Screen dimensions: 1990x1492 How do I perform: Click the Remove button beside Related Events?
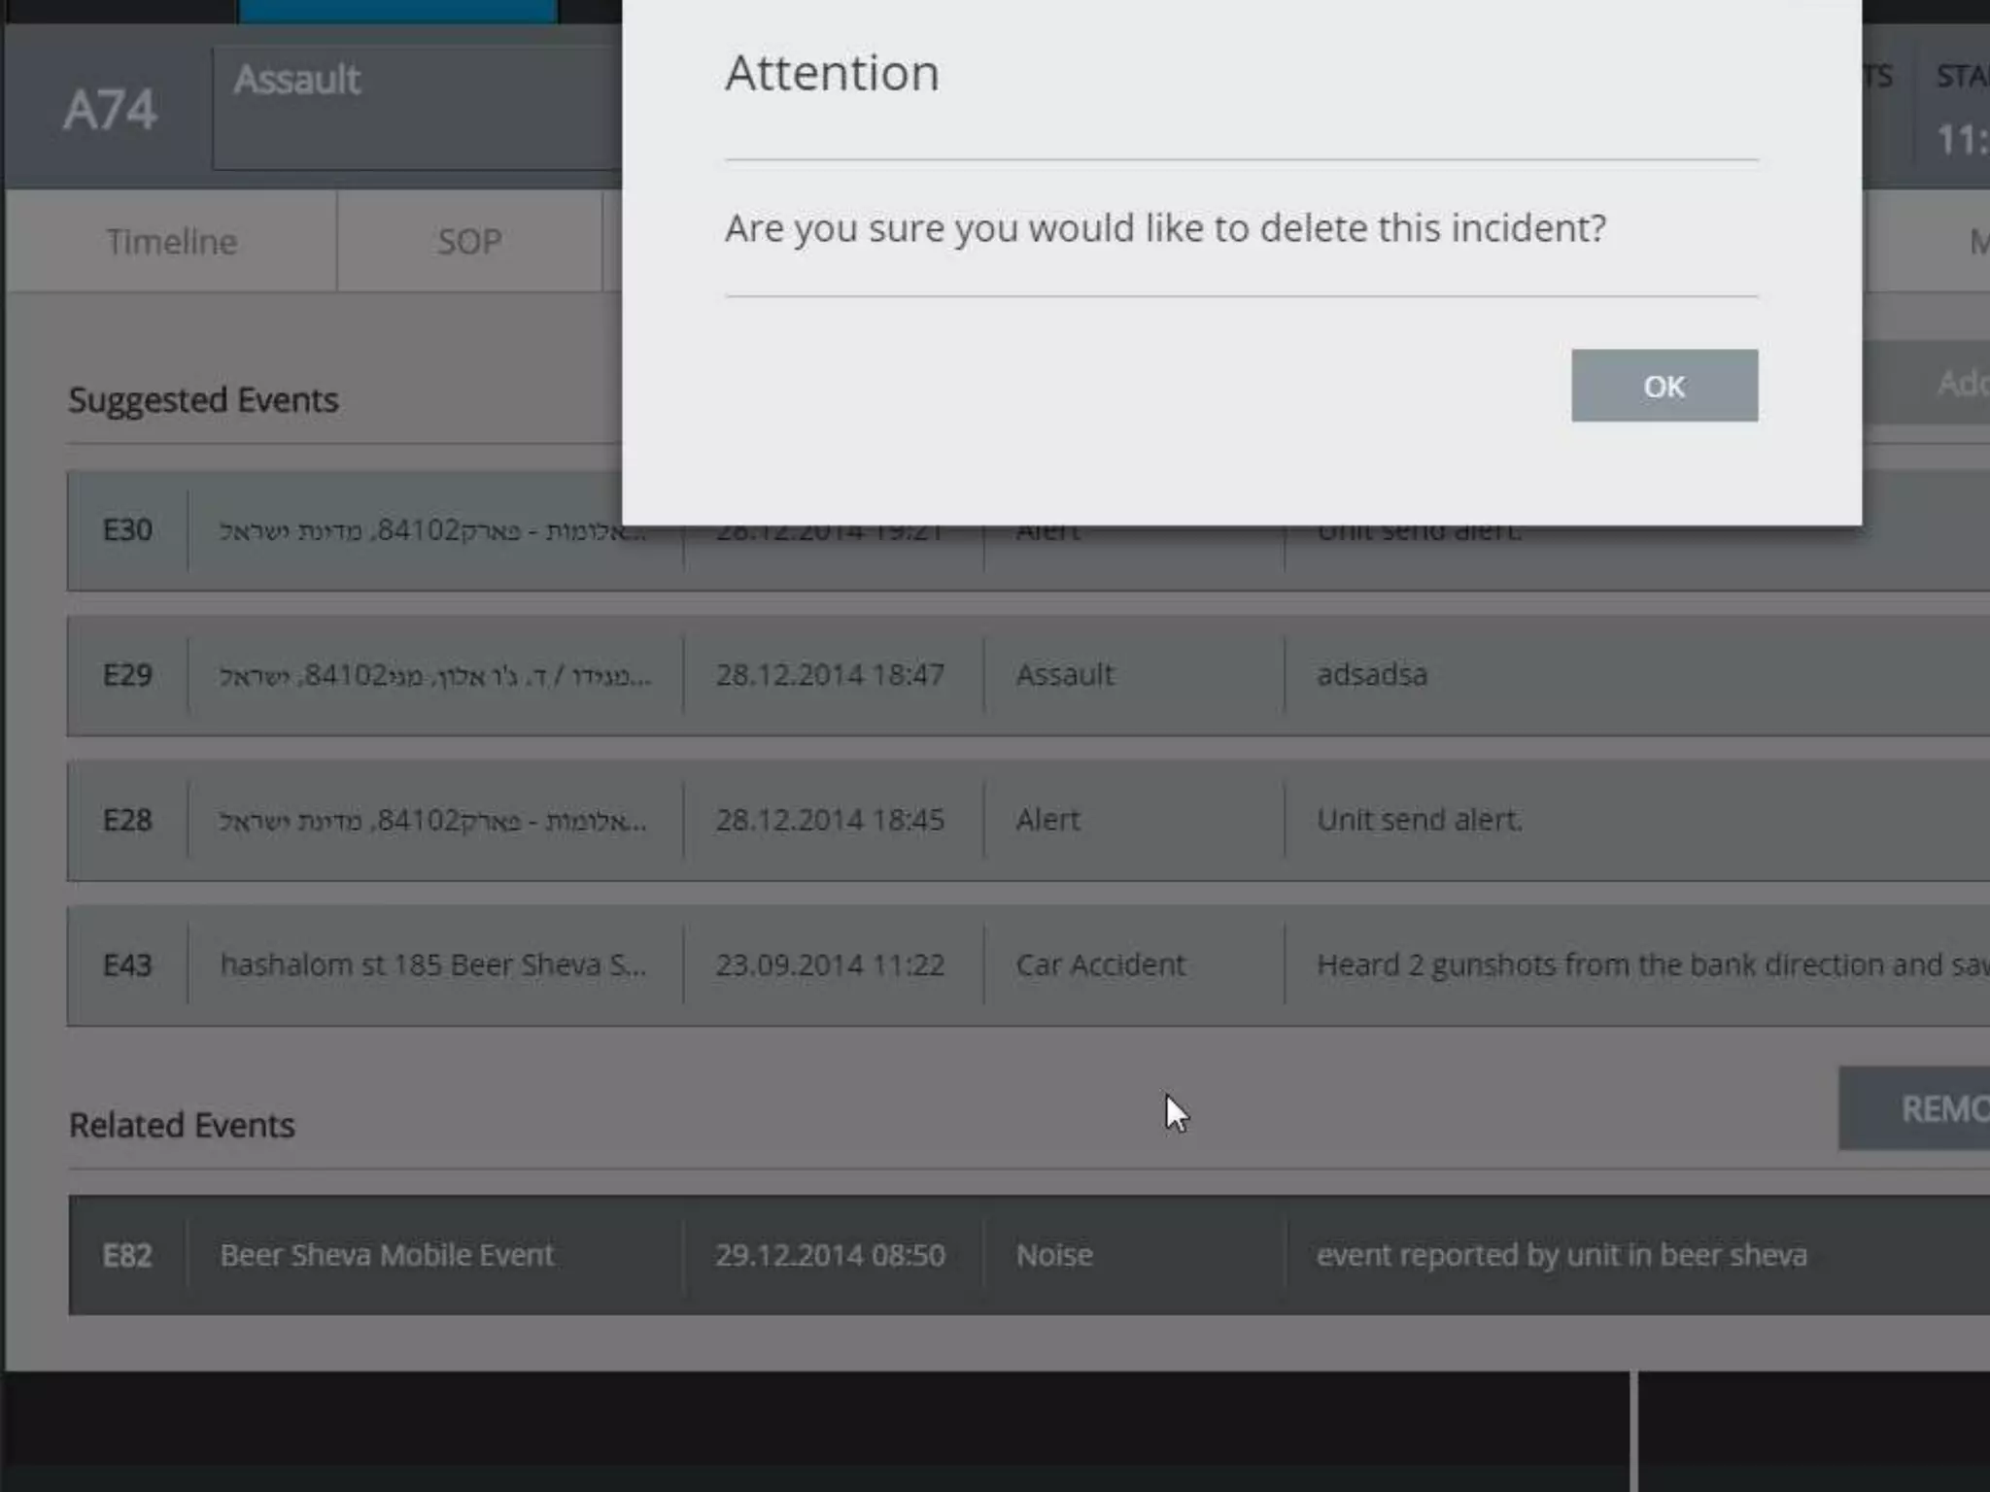click(1919, 1108)
